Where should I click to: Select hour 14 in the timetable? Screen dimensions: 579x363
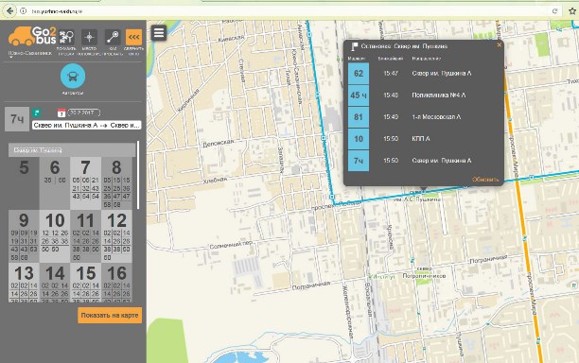click(x=55, y=283)
